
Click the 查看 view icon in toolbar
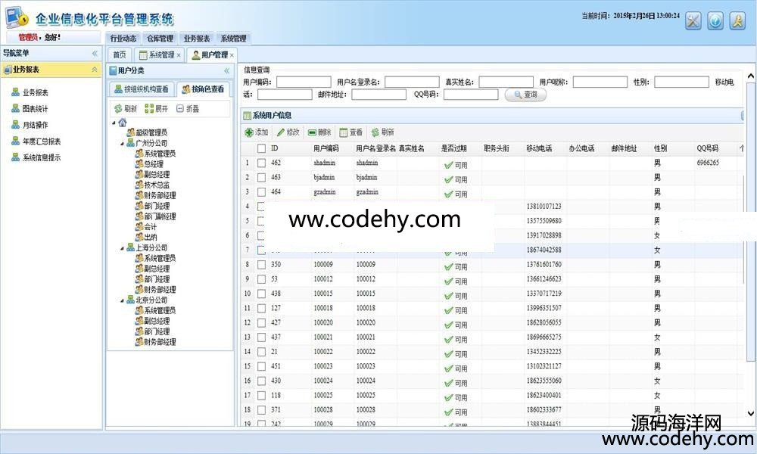(x=344, y=132)
